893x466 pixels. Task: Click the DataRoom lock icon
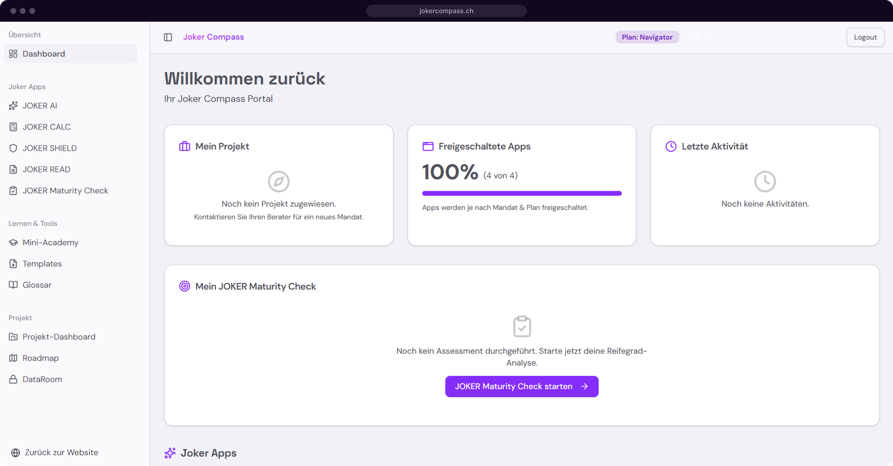(x=13, y=379)
